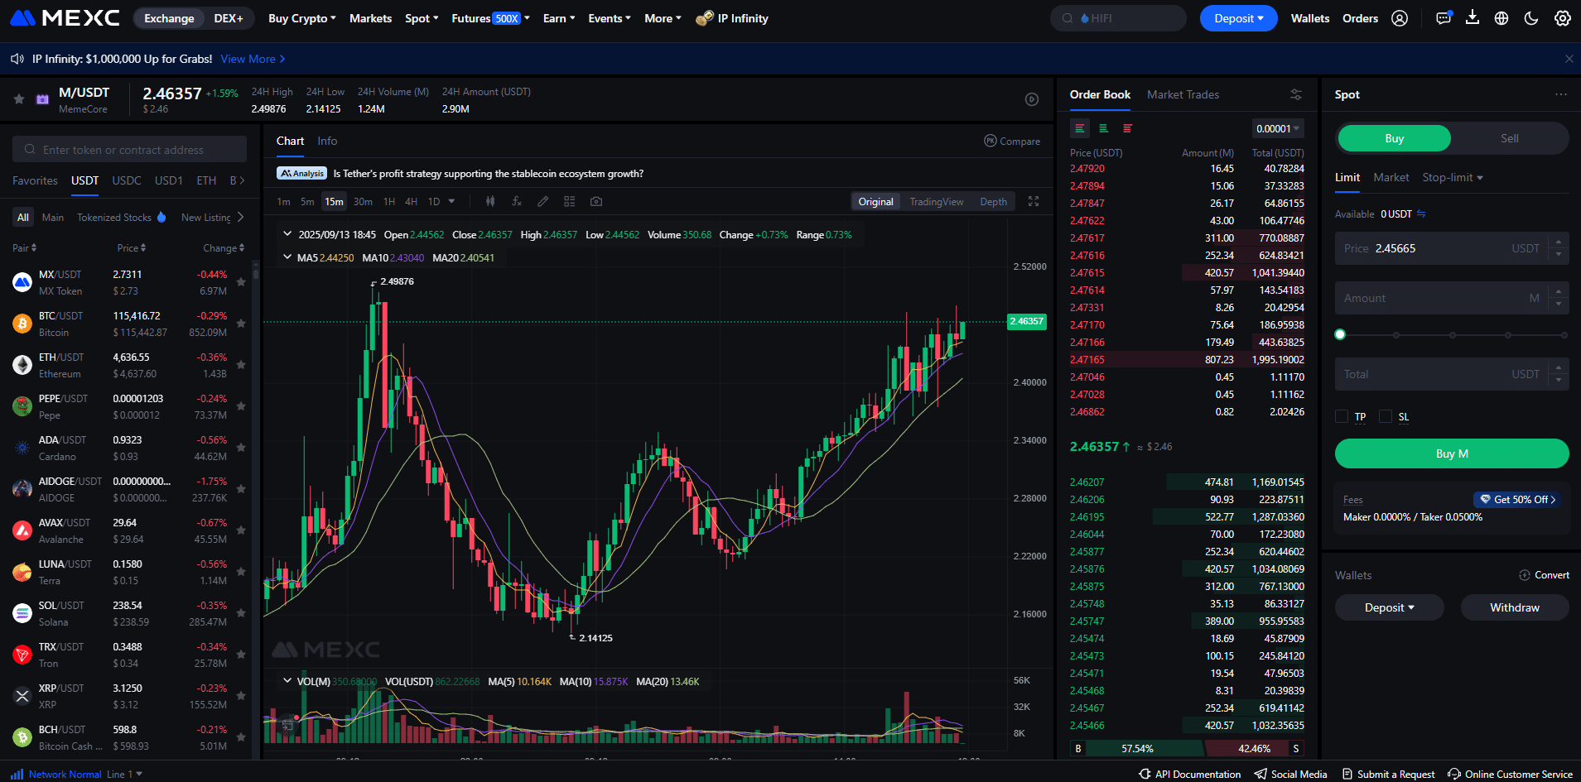This screenshot has width=1581, height=782.
Task: Open the chart Info tab
Action: click(327, 141)
